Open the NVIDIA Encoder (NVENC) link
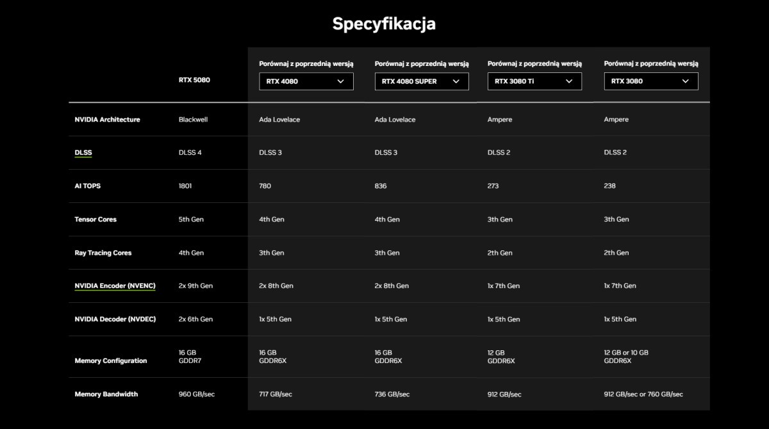This screenshot has height=429, width=769. point(115,286)
